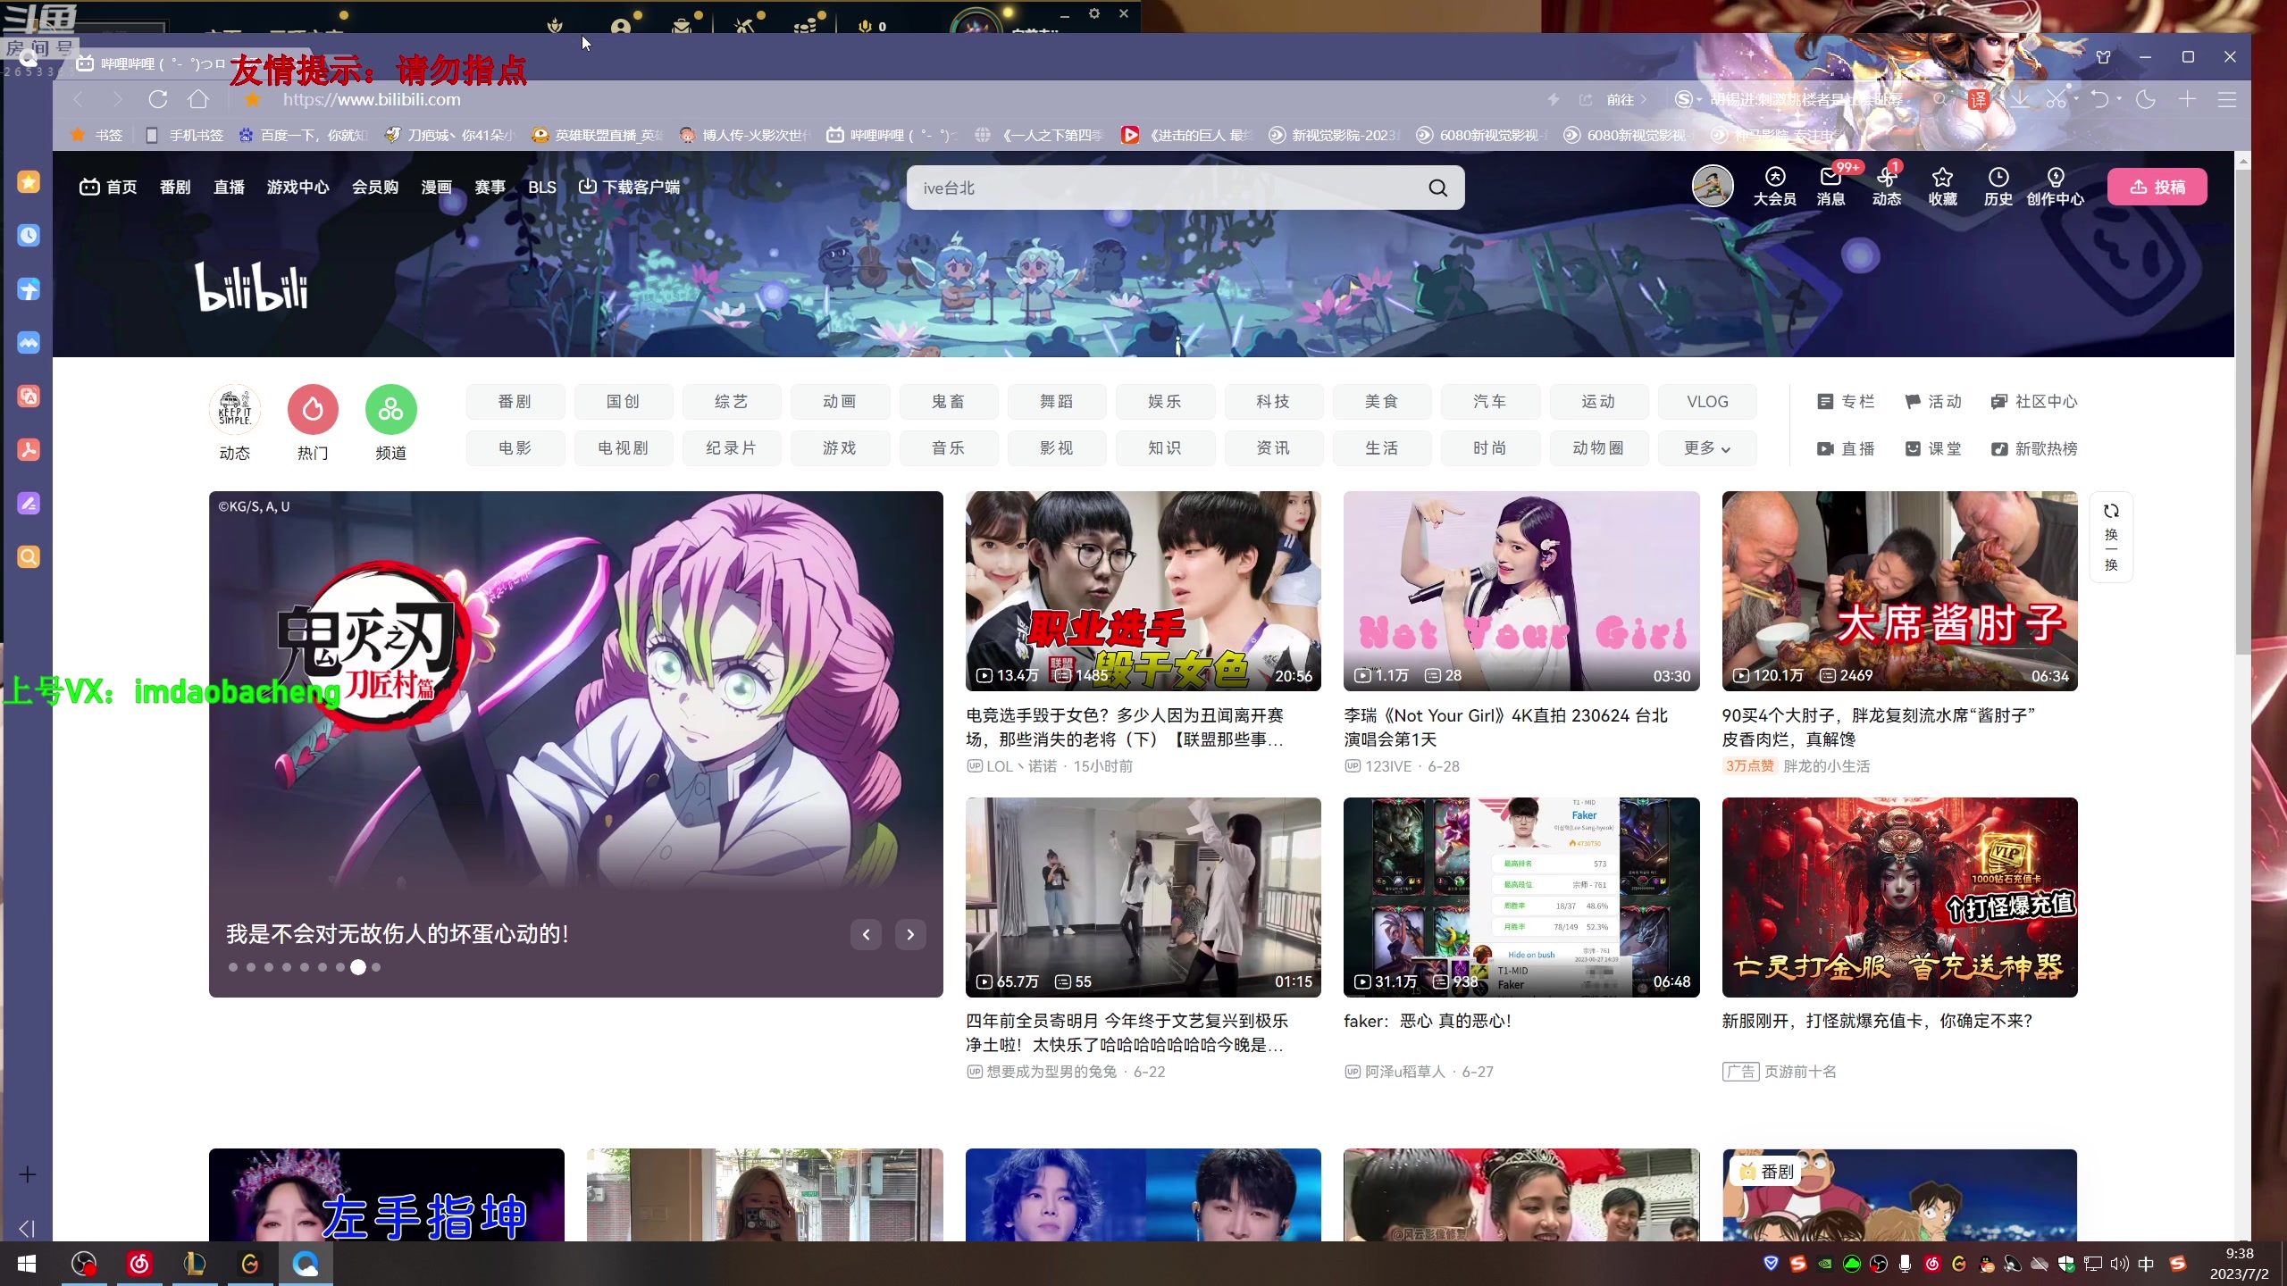Open 历史 history clock icon
The image size is (2287, 1286).
pos(1998,187)
